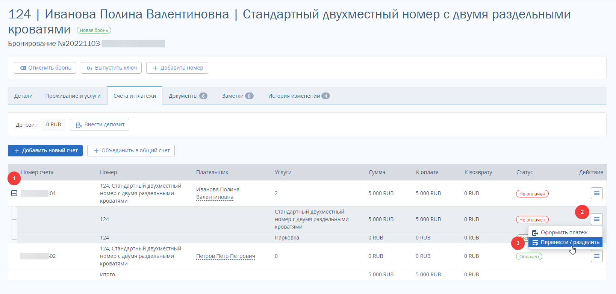Click Выпустить ключ button

[x=111, y=68]
